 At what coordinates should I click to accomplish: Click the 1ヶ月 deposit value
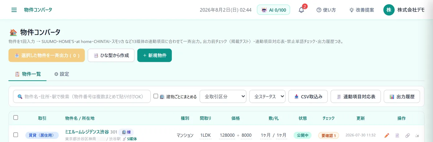266,135
